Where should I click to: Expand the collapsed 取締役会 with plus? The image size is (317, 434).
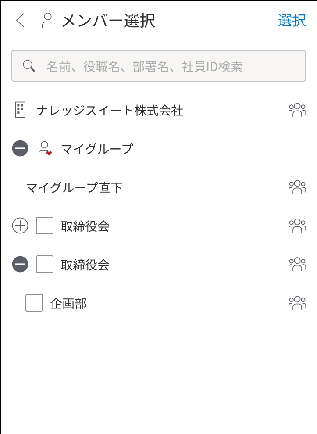(x=20, y=226)
